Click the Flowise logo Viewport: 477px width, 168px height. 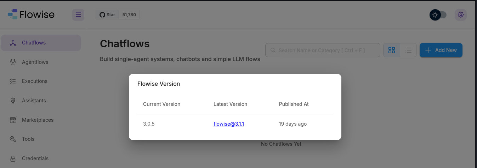31,14
